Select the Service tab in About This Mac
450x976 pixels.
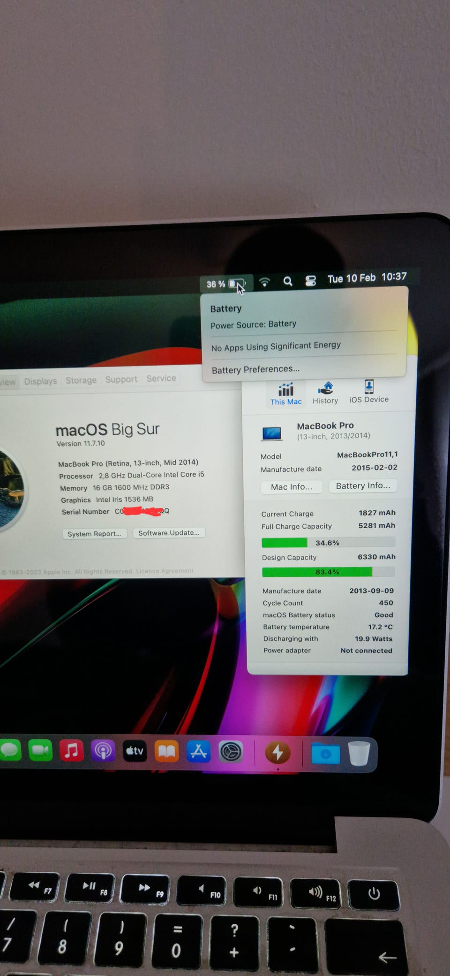coord(161,378)
